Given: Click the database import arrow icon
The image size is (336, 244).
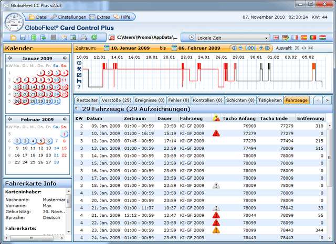Looking at the screenshot, I should (43, 38).
